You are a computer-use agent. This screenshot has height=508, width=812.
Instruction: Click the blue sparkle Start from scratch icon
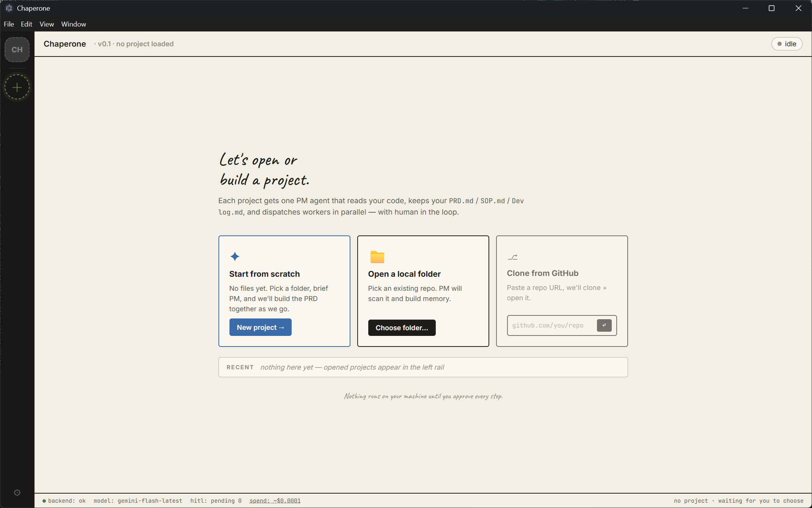pyautogui.click(x=235, y=257)
